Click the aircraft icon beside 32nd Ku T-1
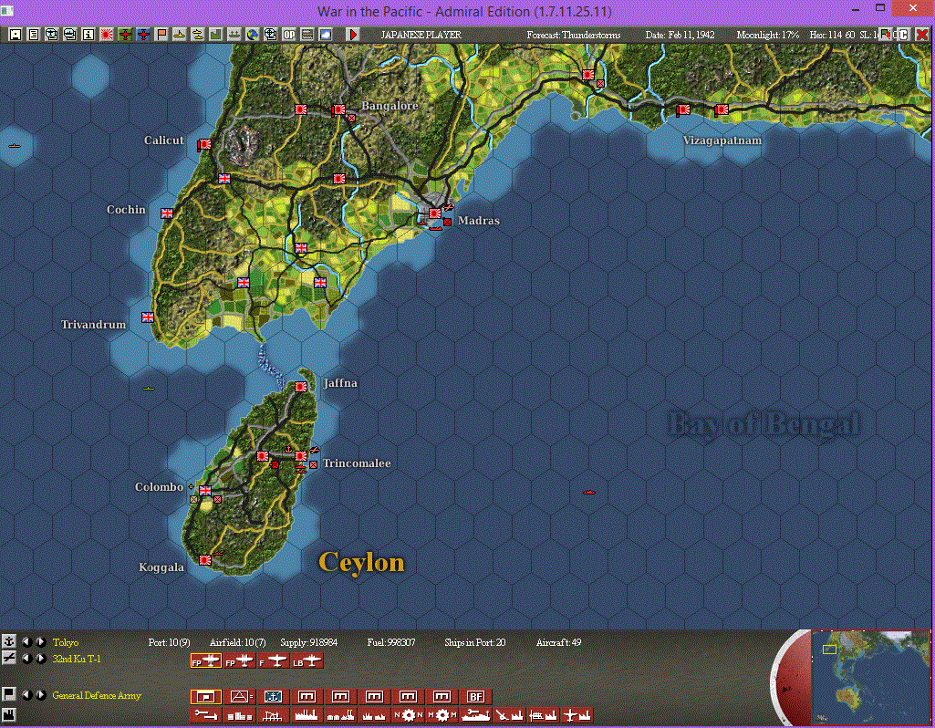Screen dimensions: 935x728 pos(8,659)
